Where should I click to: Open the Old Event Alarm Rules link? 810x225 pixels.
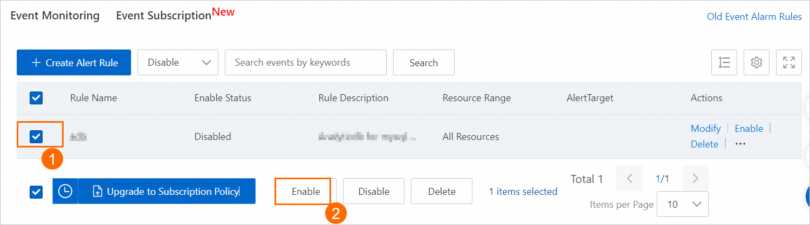754,17
